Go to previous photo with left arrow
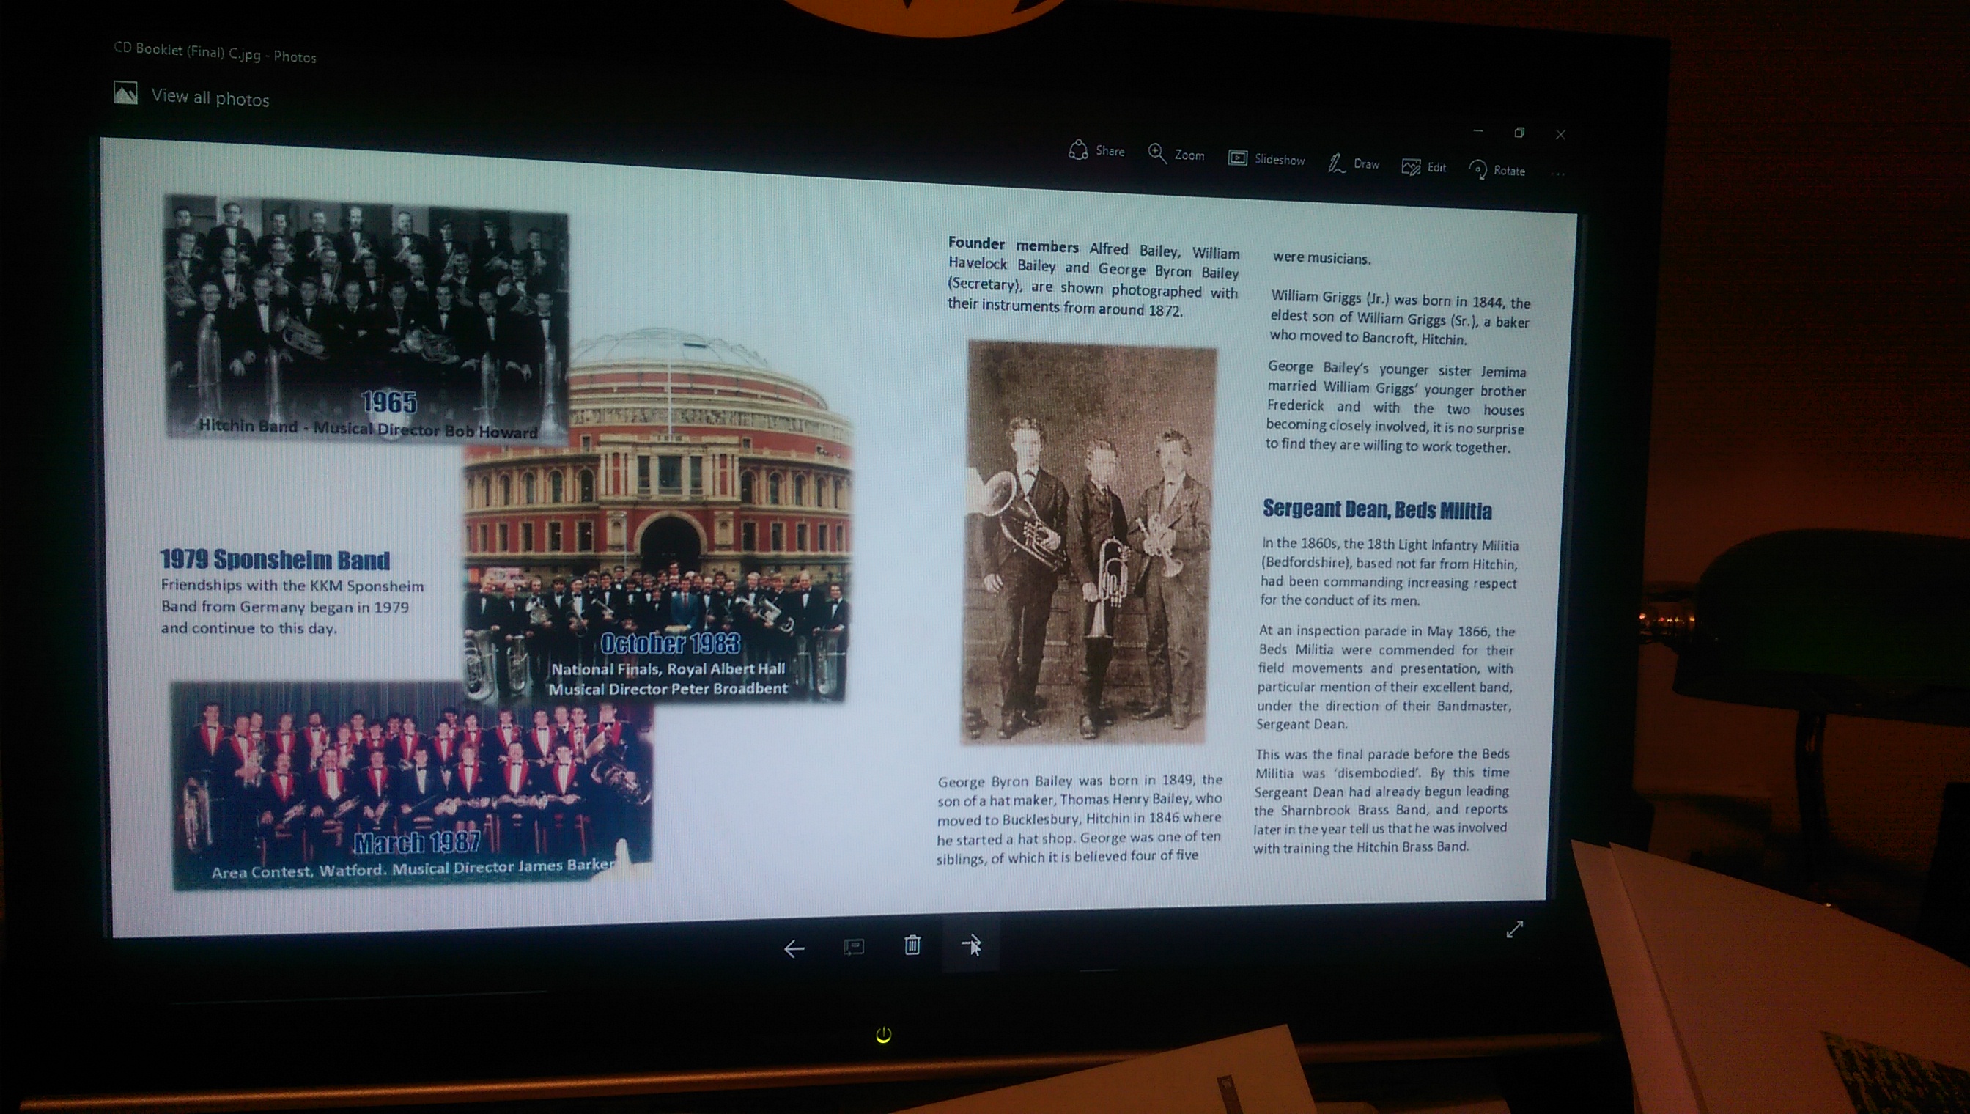1970x1114 pixels. [x=794, y=949]
